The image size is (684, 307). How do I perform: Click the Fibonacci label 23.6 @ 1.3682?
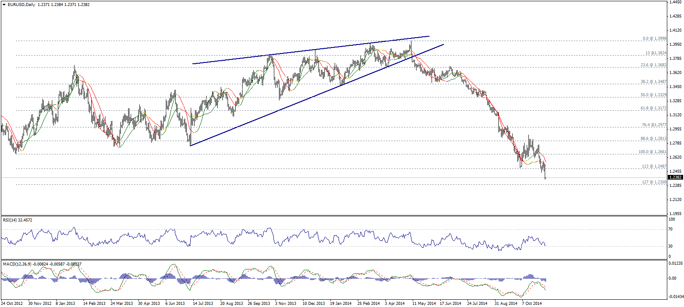pyautogui.click(x=654, y=65)
